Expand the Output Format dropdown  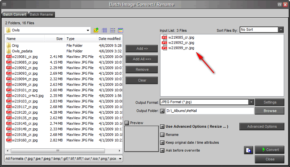(x=251, y=102)
